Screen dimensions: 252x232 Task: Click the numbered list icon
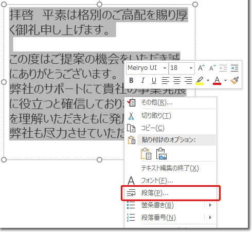pos(131,218)
